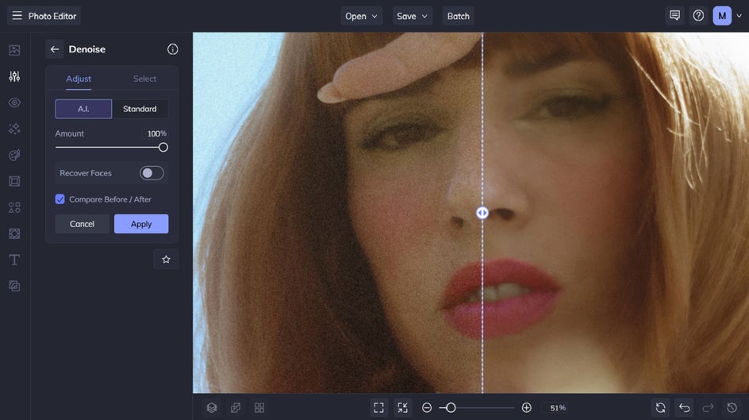
Task: Click the collapse to actual size icon
Action: (403, 407)
